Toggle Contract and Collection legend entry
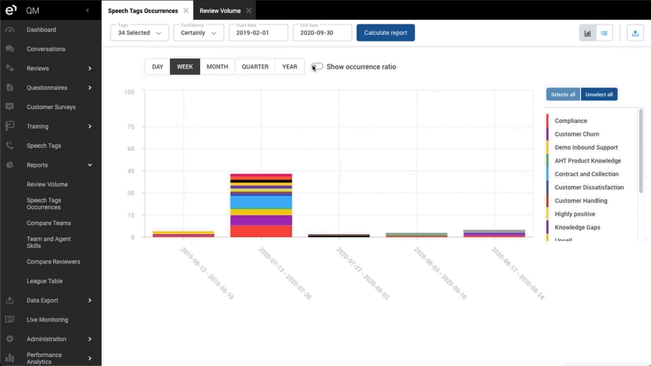This screenshot has height=366, width=651. point(586,174)
